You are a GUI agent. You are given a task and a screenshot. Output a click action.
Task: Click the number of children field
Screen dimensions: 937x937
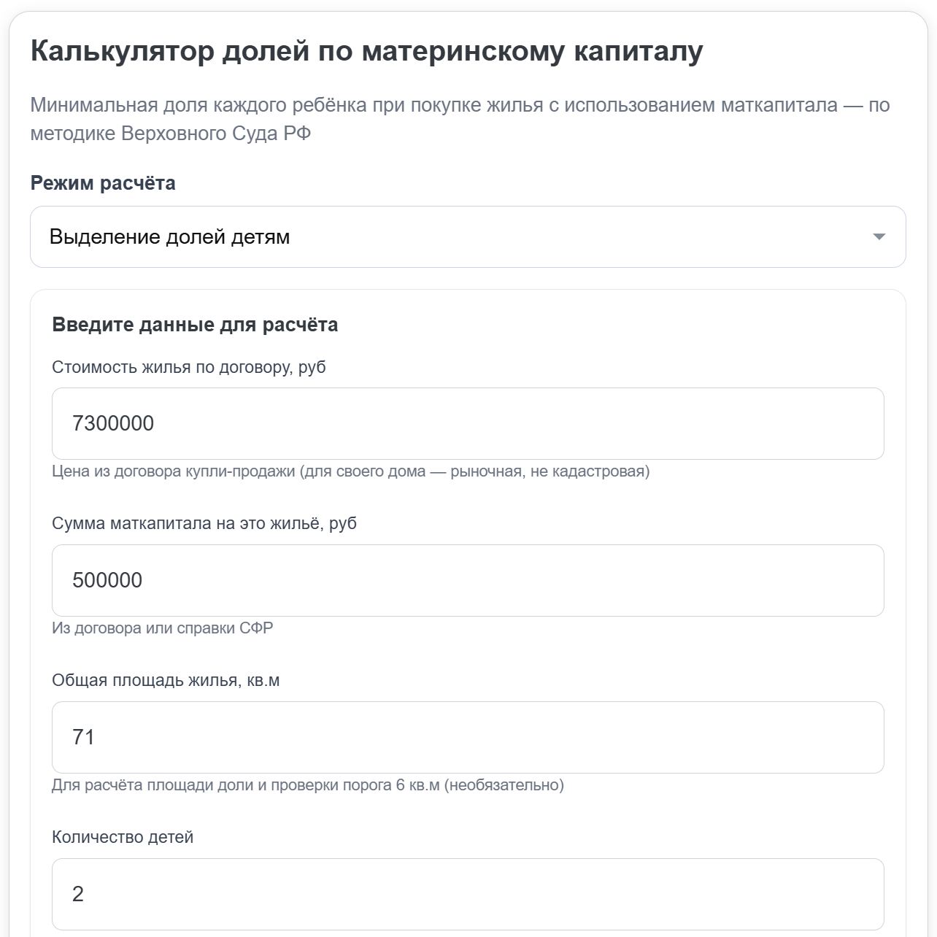[468, 895]
